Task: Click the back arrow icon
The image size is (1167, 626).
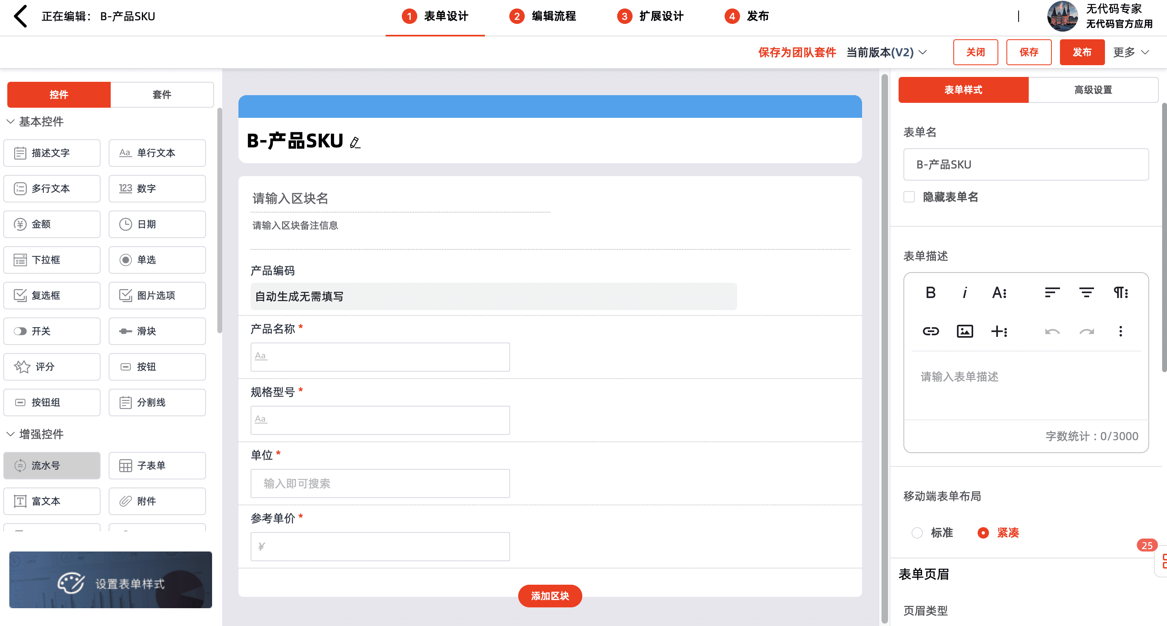Action: tap(20, 16)
